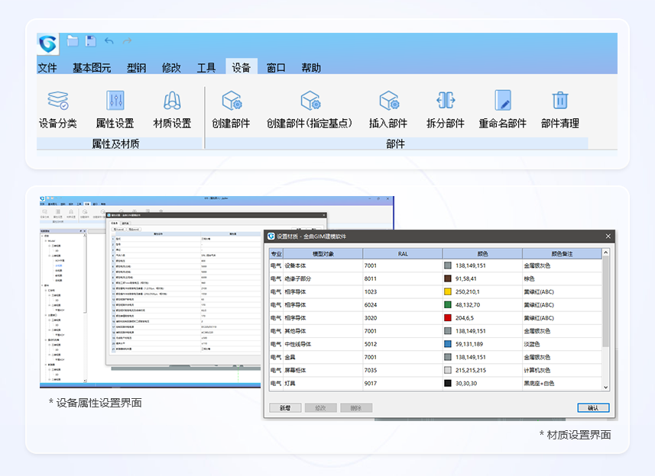The image size is (655, 476).
Task: Click the material table scrollbar down arrow
Action: click(x=606, y=388)
